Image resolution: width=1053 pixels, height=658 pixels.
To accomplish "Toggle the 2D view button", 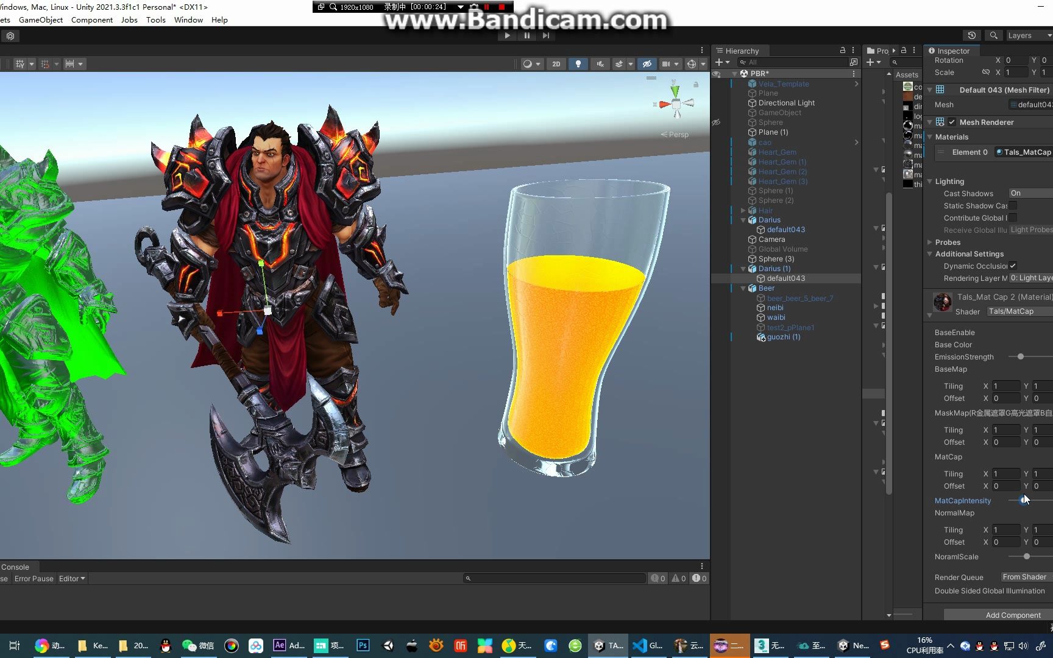I will (x=556, y=64).
